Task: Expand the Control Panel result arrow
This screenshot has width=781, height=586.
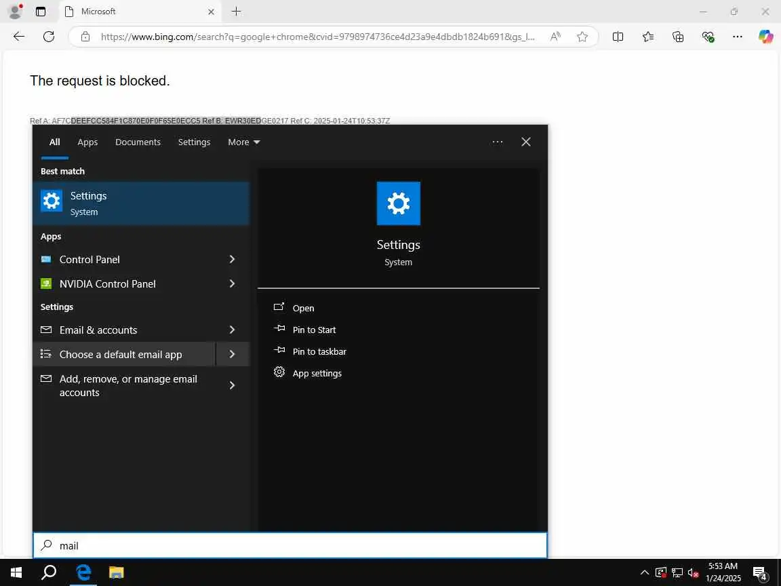Action: (x=232, y=259)
